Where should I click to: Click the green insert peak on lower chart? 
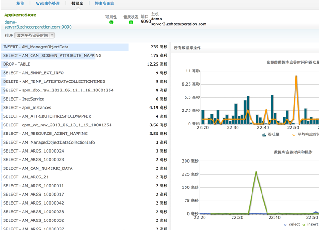coord(256,172)
